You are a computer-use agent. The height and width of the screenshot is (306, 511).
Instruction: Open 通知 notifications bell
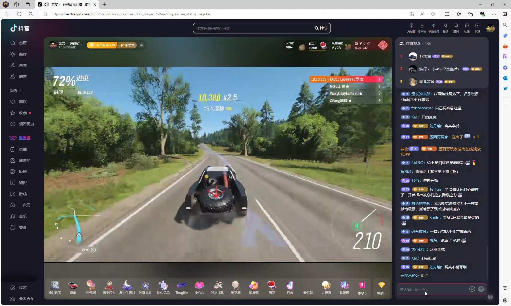click(456, 28)
